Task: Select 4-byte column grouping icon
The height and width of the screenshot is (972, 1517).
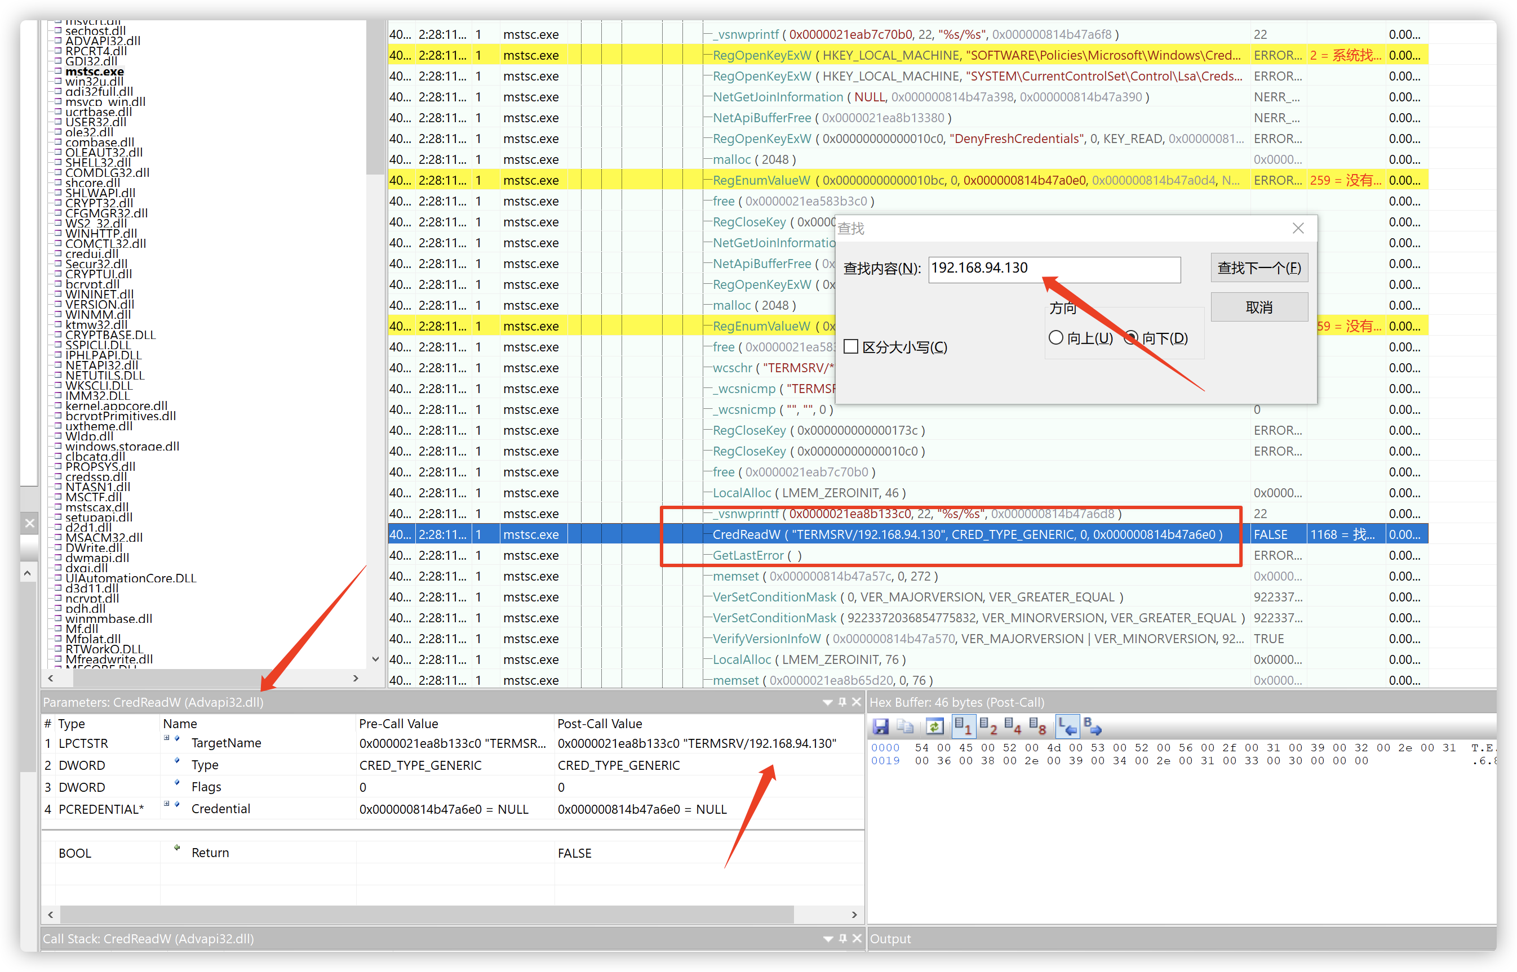Action: pyautogui.click(x=1013, y=726)
